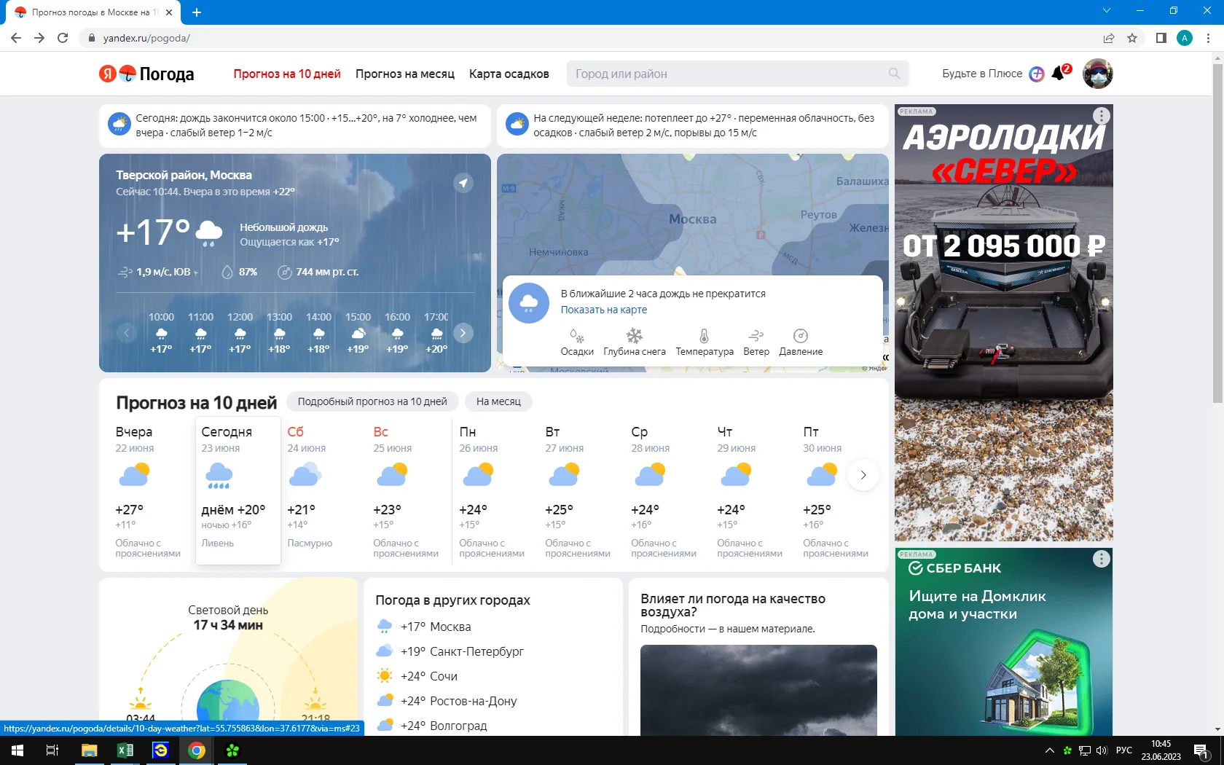
Task: Open the Карта осадков tab
Action: point(509,74)
